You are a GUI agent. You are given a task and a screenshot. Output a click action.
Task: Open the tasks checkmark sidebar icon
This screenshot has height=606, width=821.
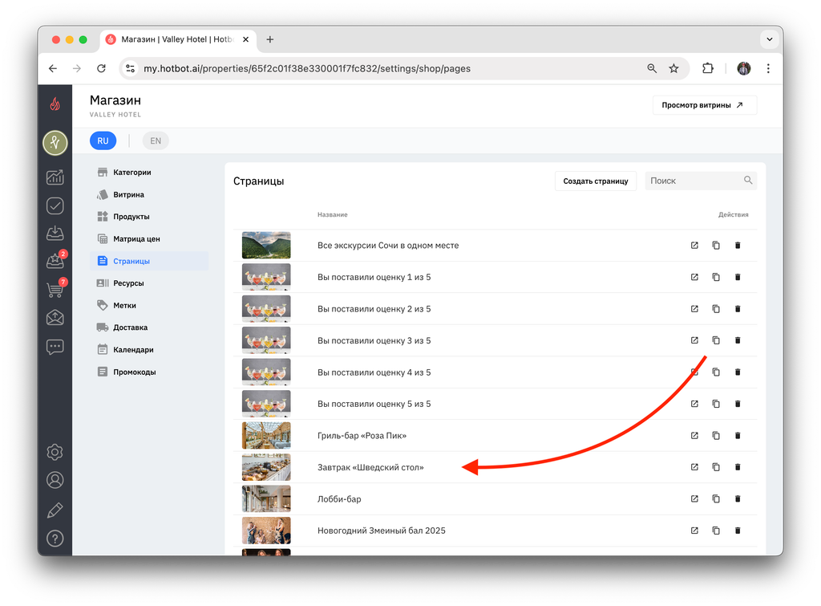pyautogui.click(x=55, y=205)
